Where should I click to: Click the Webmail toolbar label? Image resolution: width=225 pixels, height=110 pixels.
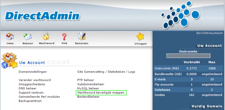(28, 43)
